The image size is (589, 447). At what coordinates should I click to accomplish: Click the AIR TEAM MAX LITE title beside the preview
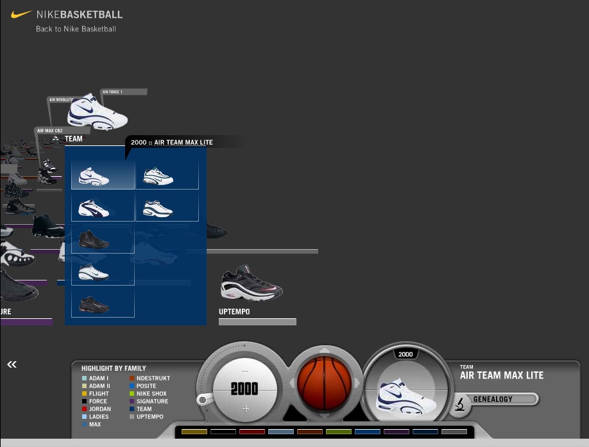click(x=502, y=375)
